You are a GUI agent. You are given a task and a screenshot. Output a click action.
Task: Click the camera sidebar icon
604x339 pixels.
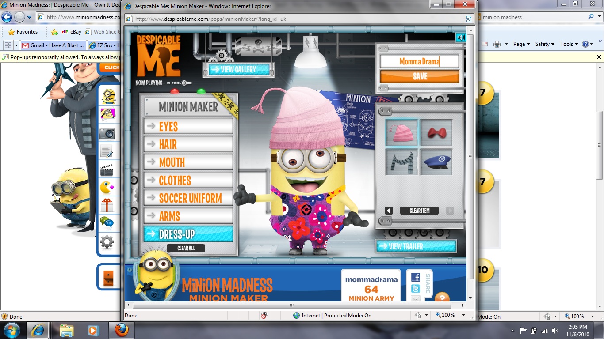click(x=107, y=133)
